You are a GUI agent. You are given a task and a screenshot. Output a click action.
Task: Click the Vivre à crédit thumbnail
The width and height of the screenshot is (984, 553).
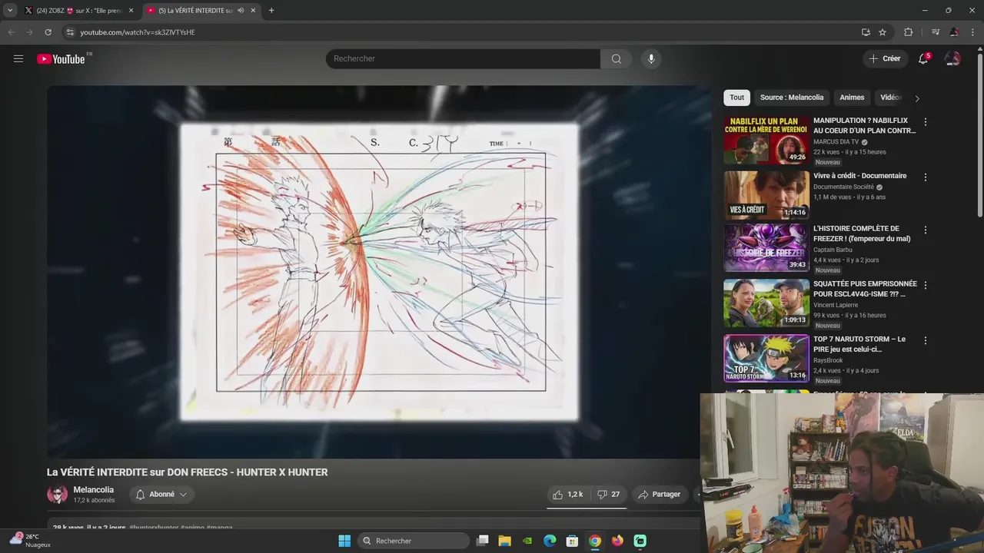[766, 195]
